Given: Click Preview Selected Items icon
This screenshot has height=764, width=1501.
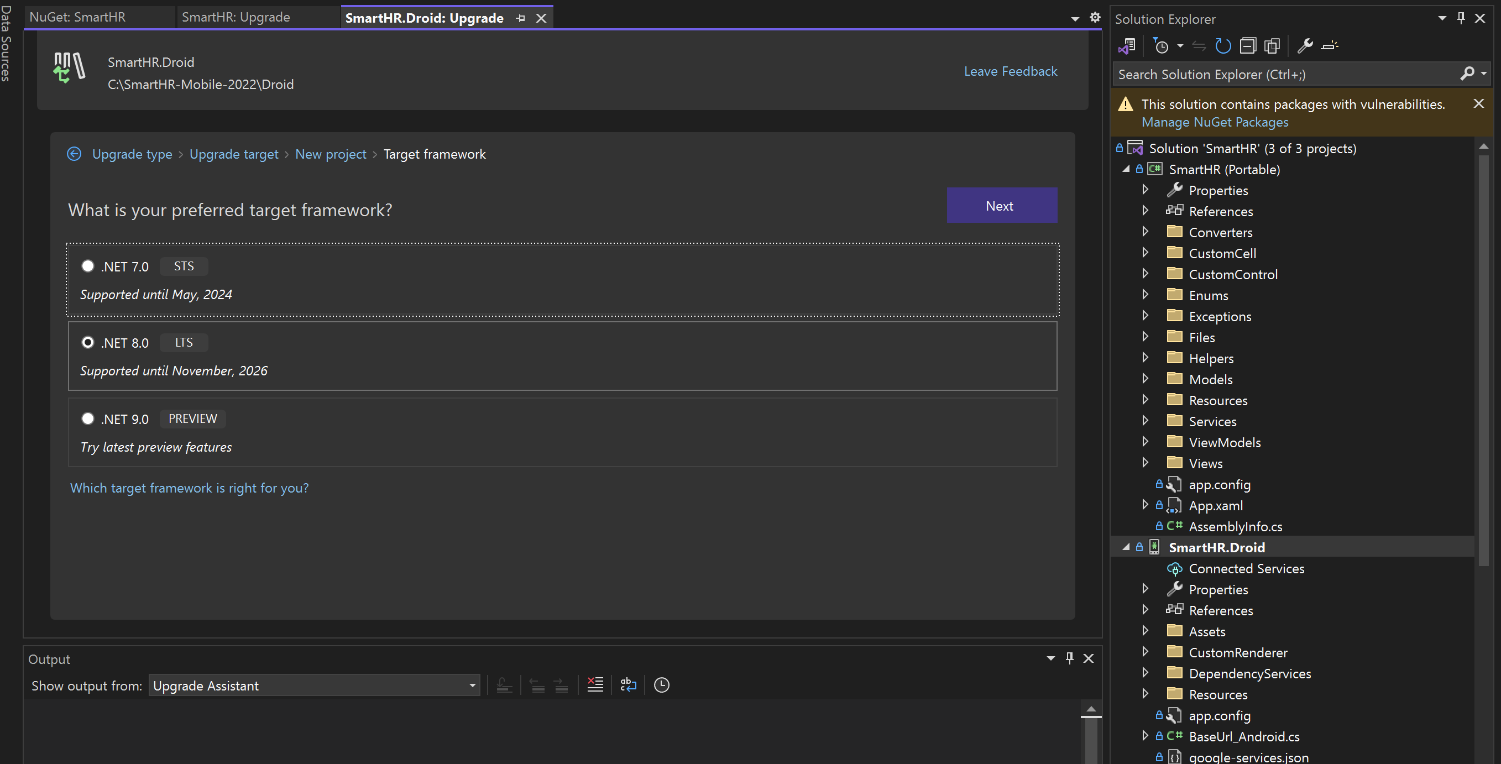Looking at the screenshot, I should pyautogui.click(x=1330, y=45).
